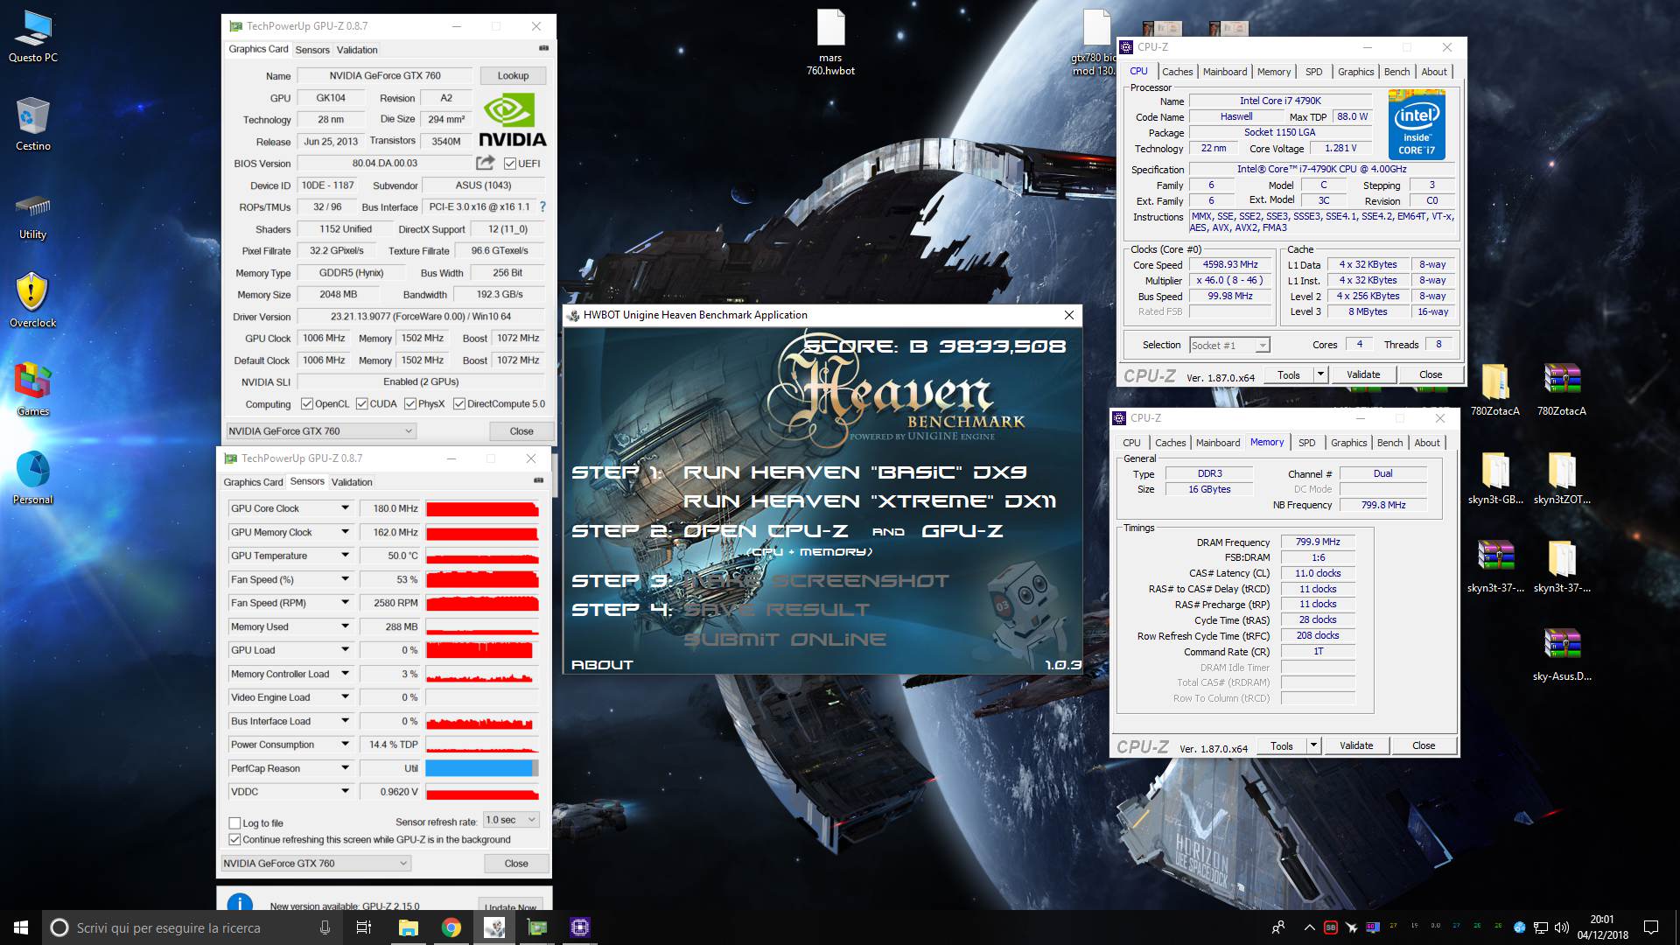Click the Lookup button in GPU-Z
This screenshot has height=945, width=1680.
click(513, 76)
